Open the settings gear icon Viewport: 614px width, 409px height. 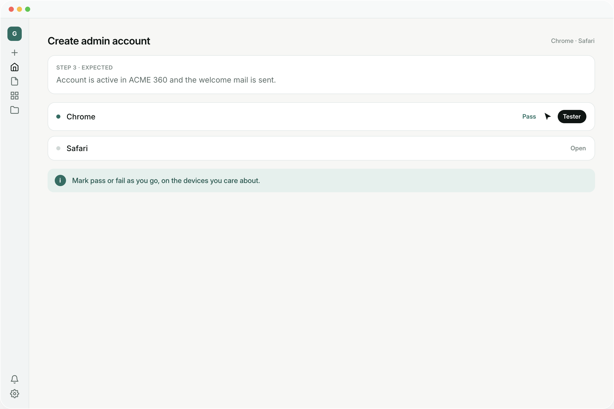[x=15, y=394]
